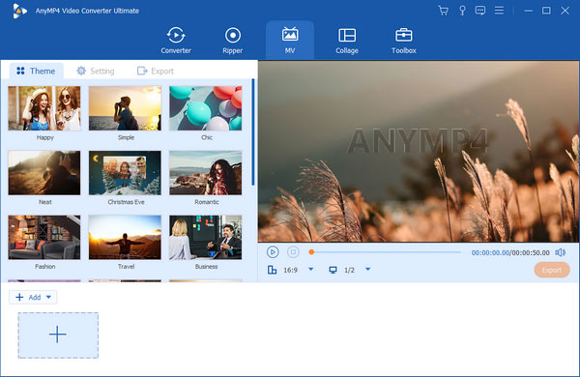Image resolution: width=580 pixels, height=377 pixels.
Task: Click the Export tab arrow icon
Action: point(142,71)
